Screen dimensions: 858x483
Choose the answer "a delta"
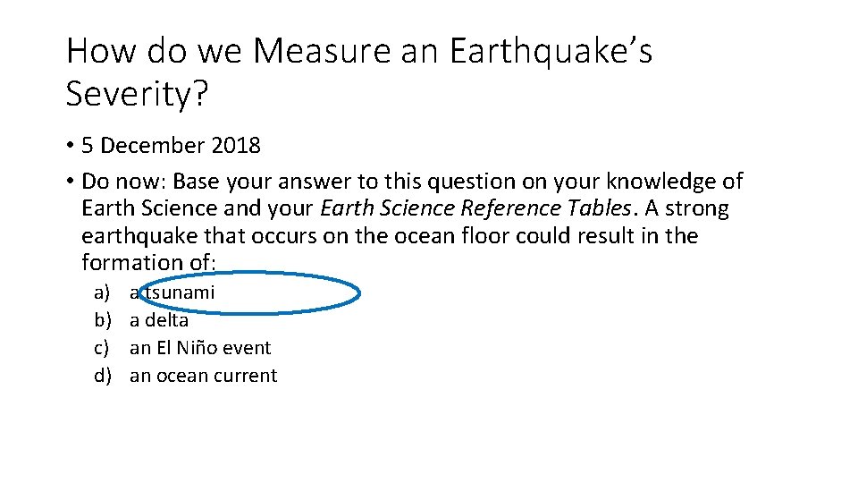159,320
